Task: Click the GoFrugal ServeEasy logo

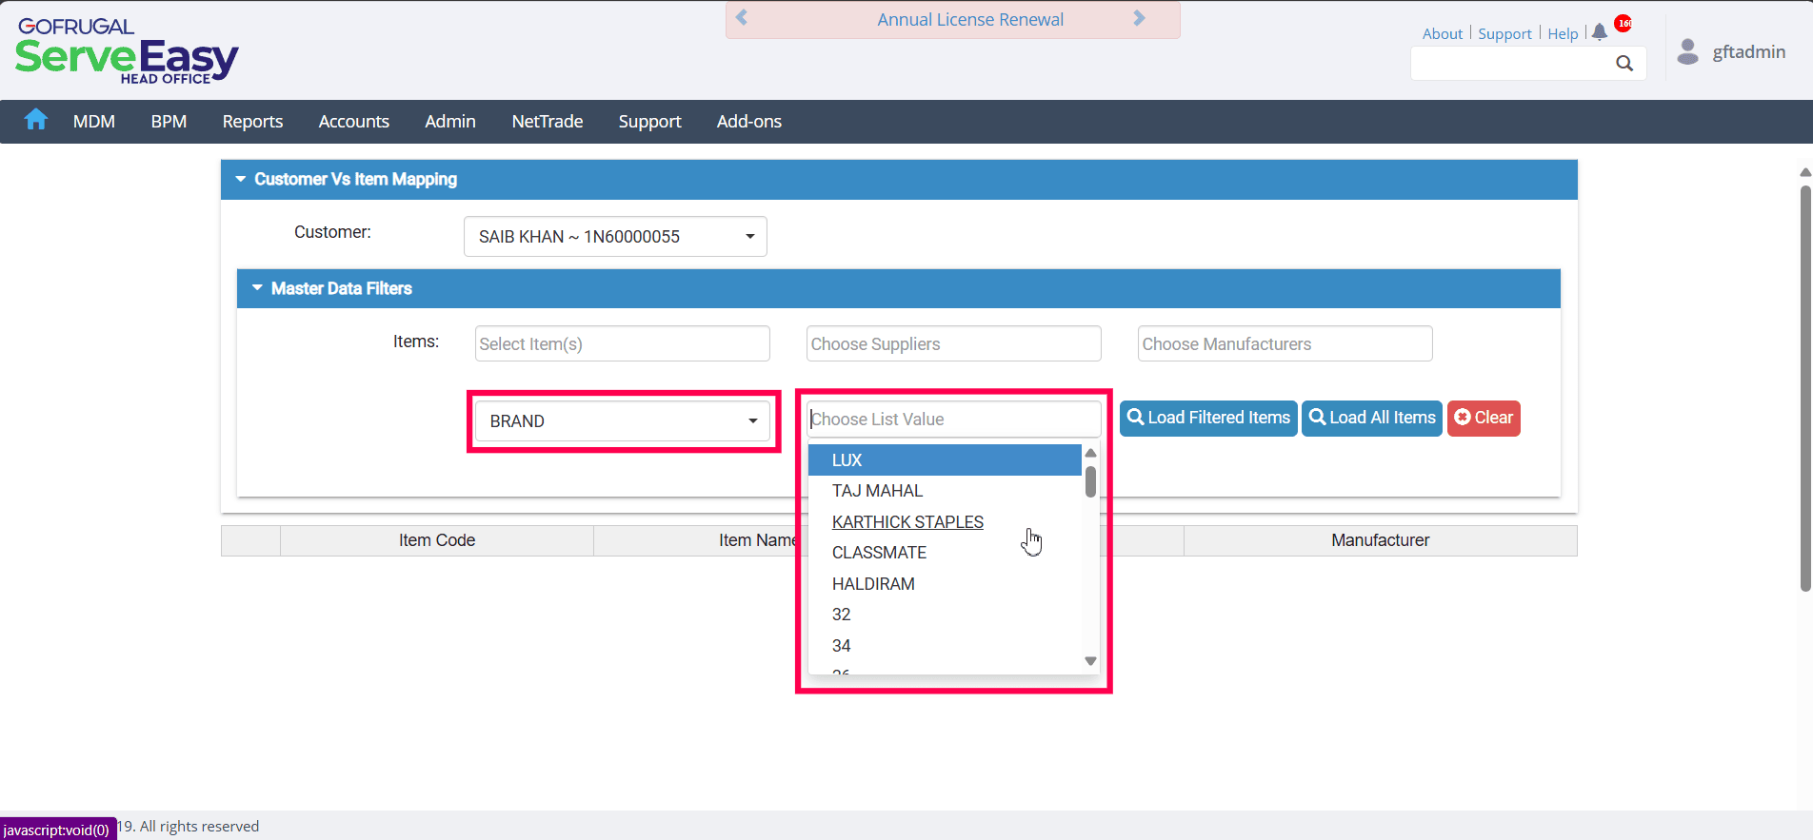Action: point(127,51)
